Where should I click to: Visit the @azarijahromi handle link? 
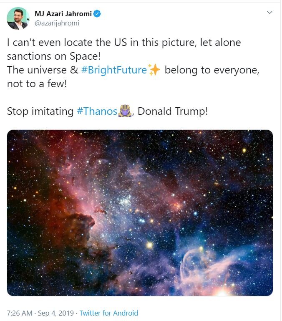(x=57, y=23)
